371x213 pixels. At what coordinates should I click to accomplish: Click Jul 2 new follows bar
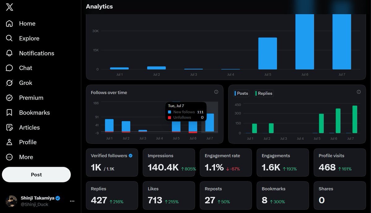(x=126, y=126)
